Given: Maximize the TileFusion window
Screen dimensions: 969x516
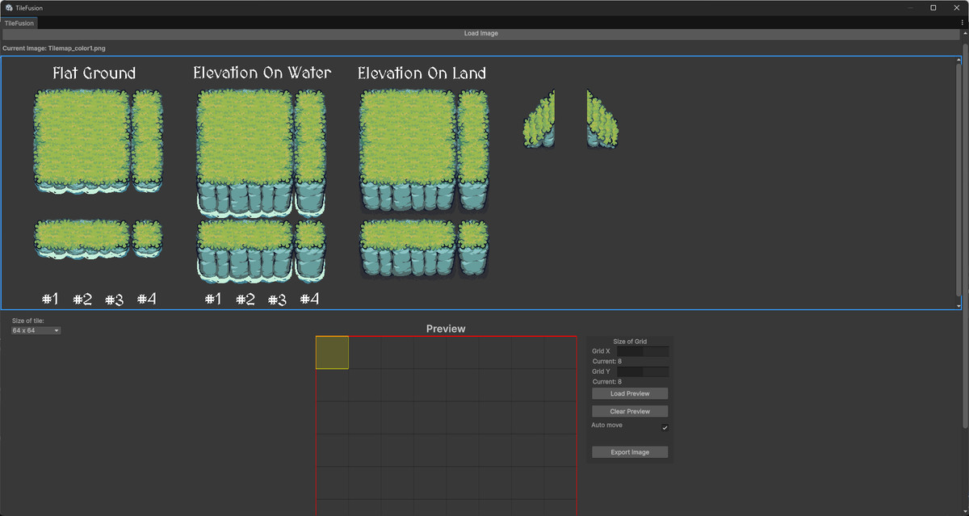Looking at the screenshot, I should [x=933, y=7].
